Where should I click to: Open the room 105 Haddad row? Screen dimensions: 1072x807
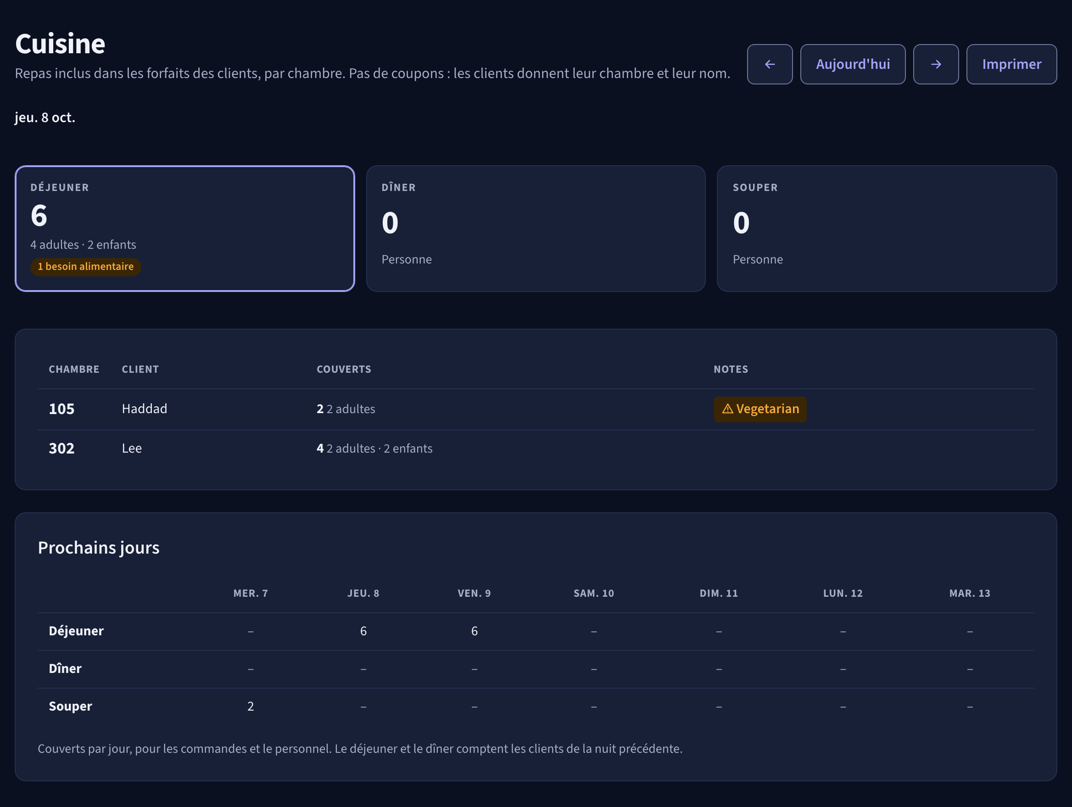click(536, 409)
